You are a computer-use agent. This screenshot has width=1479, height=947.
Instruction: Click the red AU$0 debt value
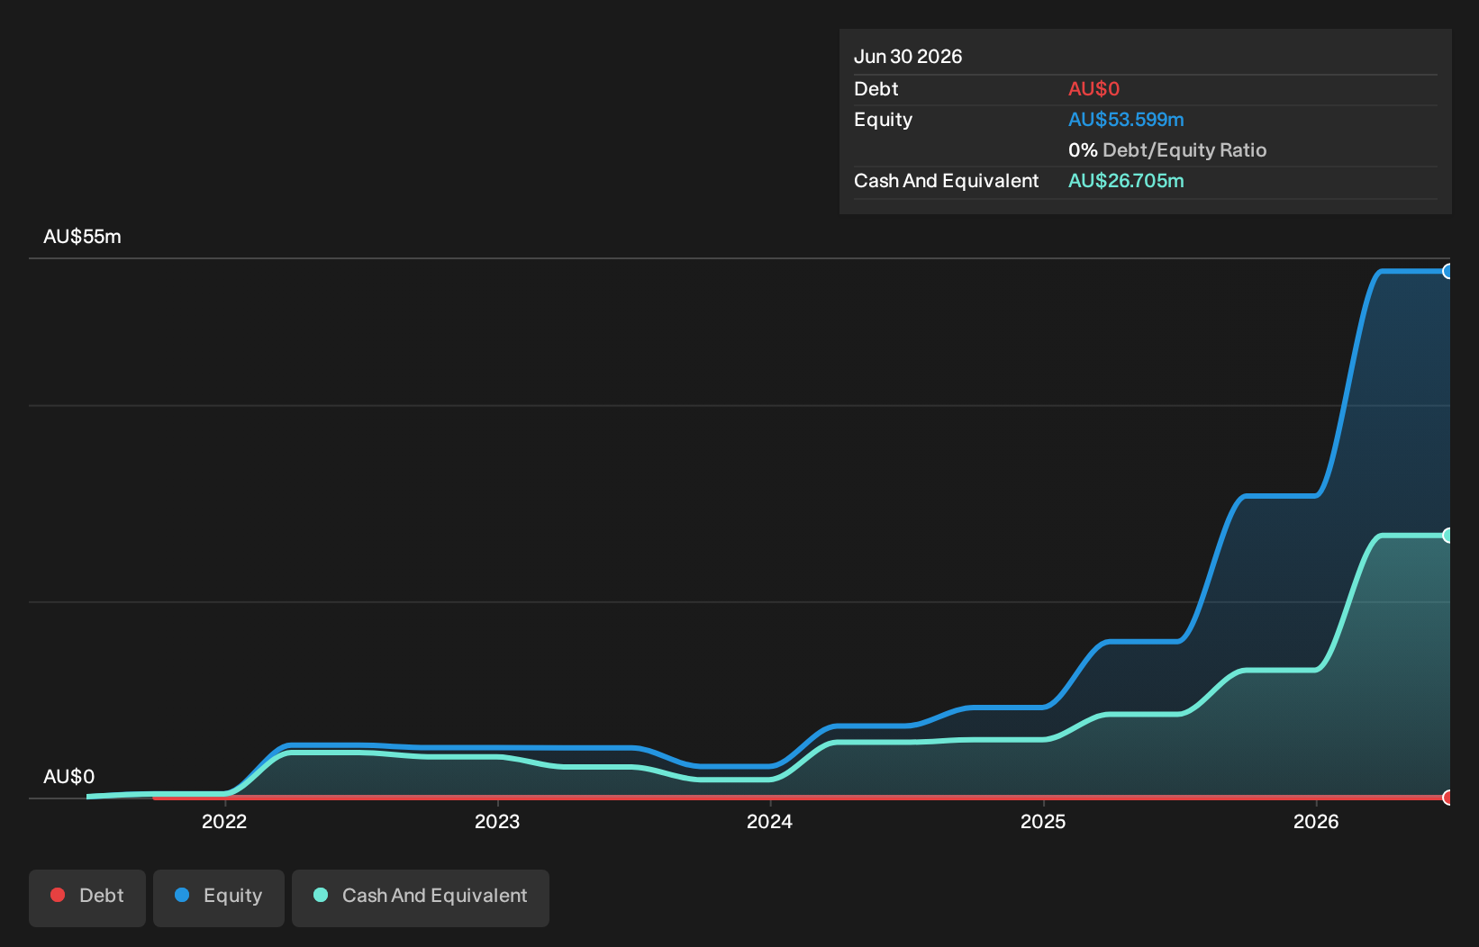tap(1093, 89)
